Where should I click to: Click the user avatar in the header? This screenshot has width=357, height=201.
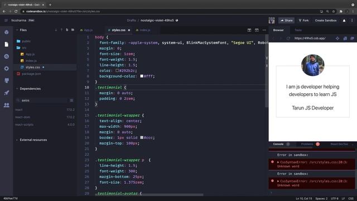(x=272, y=20)
